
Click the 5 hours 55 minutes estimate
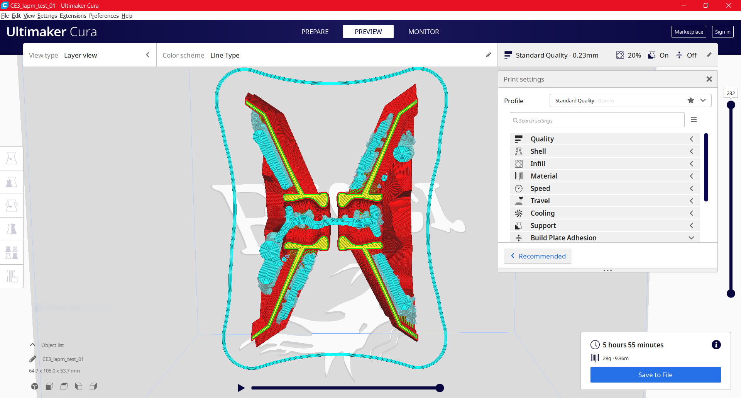point(633,345)
